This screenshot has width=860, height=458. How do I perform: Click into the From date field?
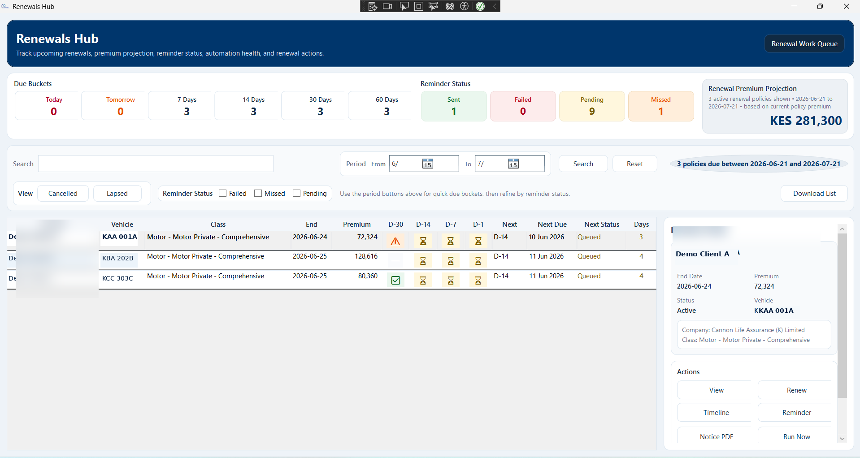coord(424,164)
